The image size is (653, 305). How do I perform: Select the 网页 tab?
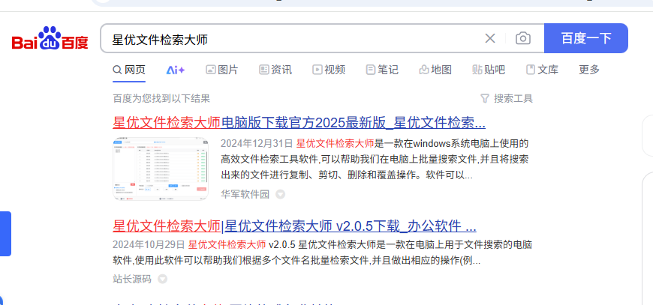click(129, 70)
